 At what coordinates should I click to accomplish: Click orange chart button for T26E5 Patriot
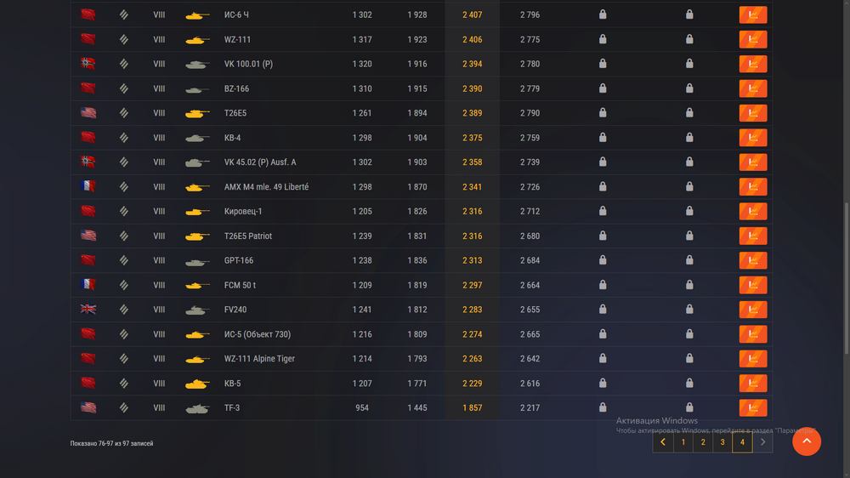click(x=753, y=236)
